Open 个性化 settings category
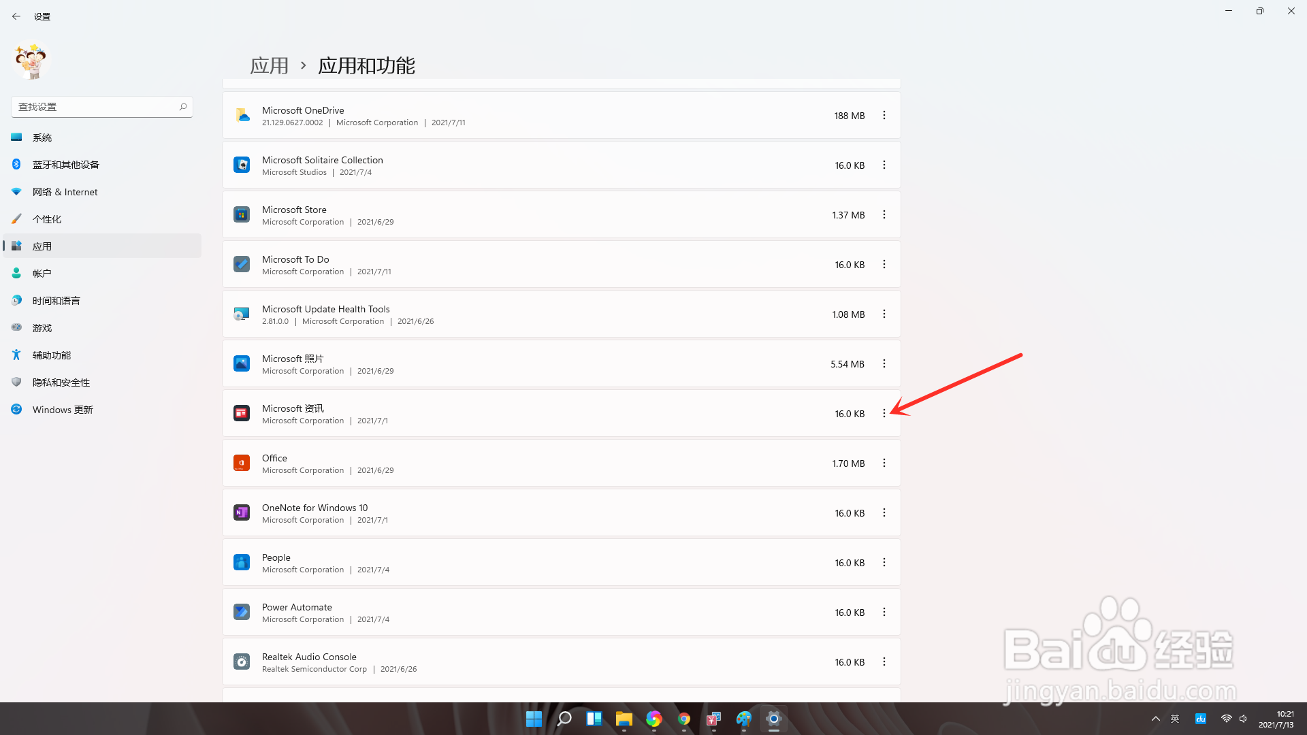The width and height of the screenshot is (1307, 735). pyautogui.click(x=102, y=219)
